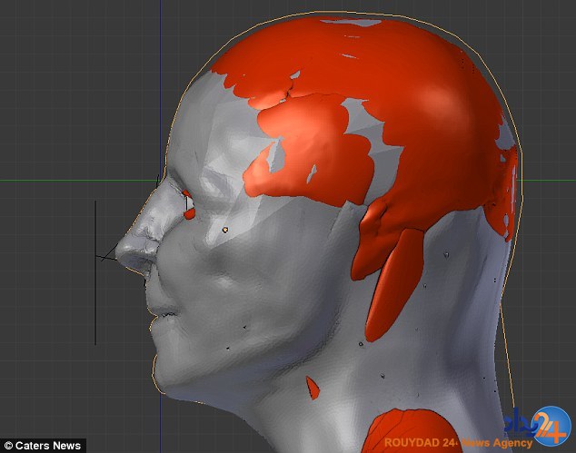Image resolution: width=576 pixels, height=453 pixels.
Task: Click the small dot on the cheekbone
Action: (224, 230)
